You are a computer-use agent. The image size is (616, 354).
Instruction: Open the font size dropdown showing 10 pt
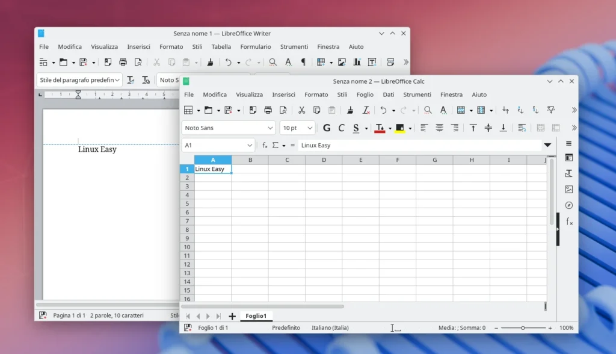309,128
